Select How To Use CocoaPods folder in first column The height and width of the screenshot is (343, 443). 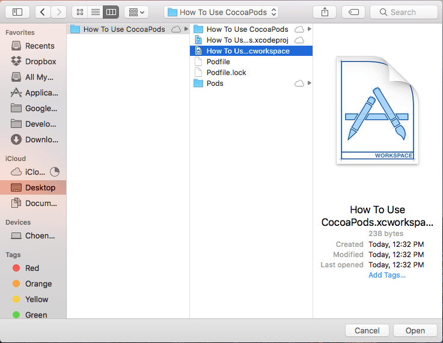[x=128, y=29]
